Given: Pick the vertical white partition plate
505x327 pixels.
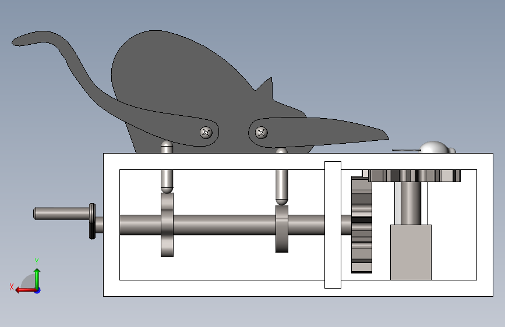Looking at the screenshot, I should tap(333, 225).
